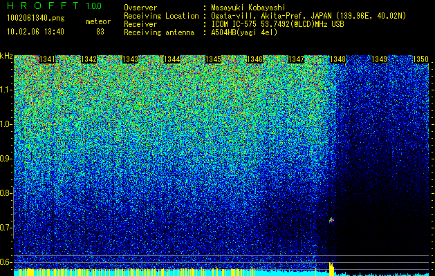Screen dimensions: 435x276
Task: Click the 0.6 frequency axis label
Action: [x=6, y=262]
